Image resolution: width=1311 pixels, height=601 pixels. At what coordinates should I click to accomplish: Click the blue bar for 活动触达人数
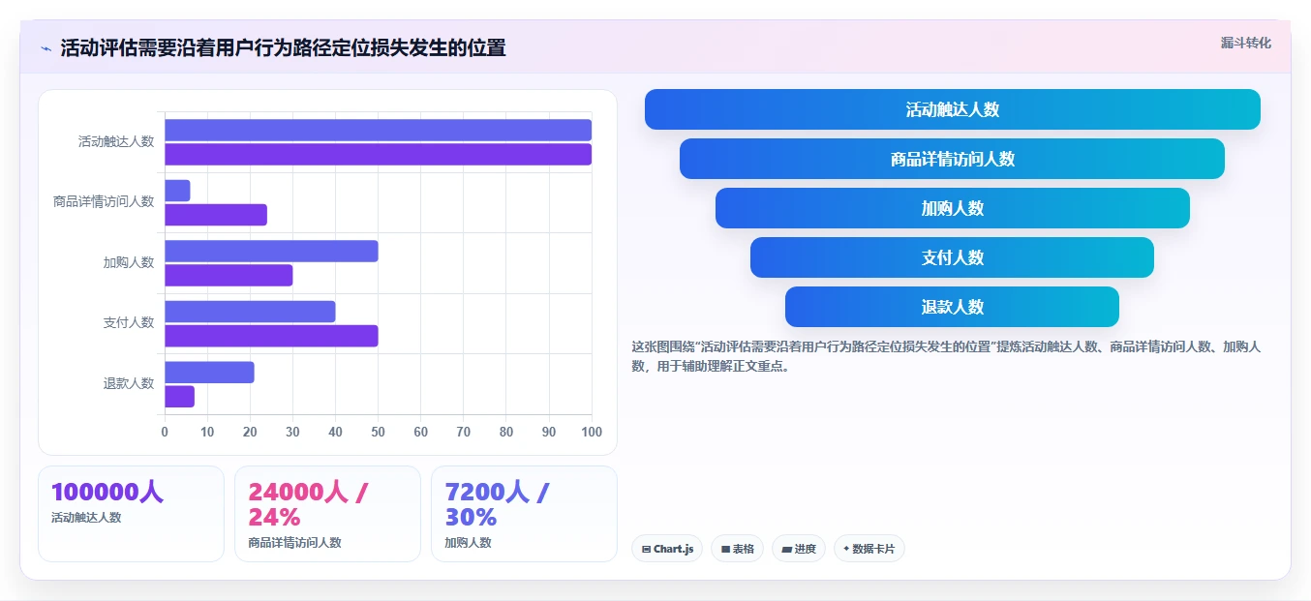click(x=378, y=130)
